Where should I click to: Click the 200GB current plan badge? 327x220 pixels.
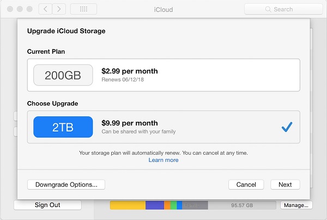click(63, 75)
